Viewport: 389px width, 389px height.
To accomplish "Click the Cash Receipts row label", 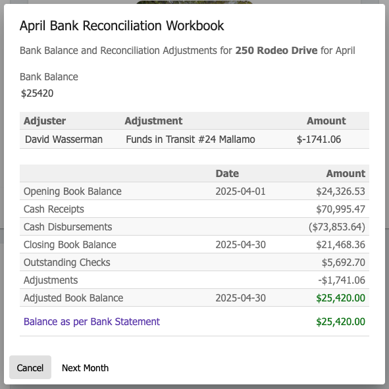I will 54,209.
